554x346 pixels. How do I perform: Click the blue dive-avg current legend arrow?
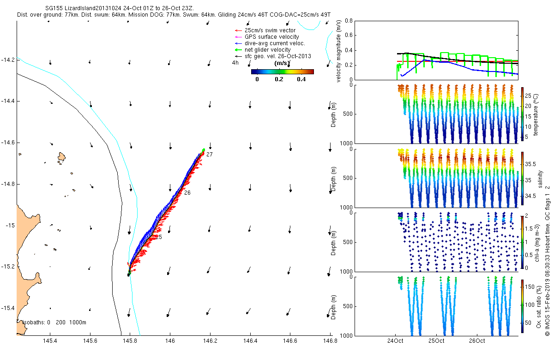[238, 43]
